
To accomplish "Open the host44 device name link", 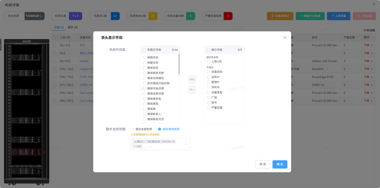I will (84, 61).
